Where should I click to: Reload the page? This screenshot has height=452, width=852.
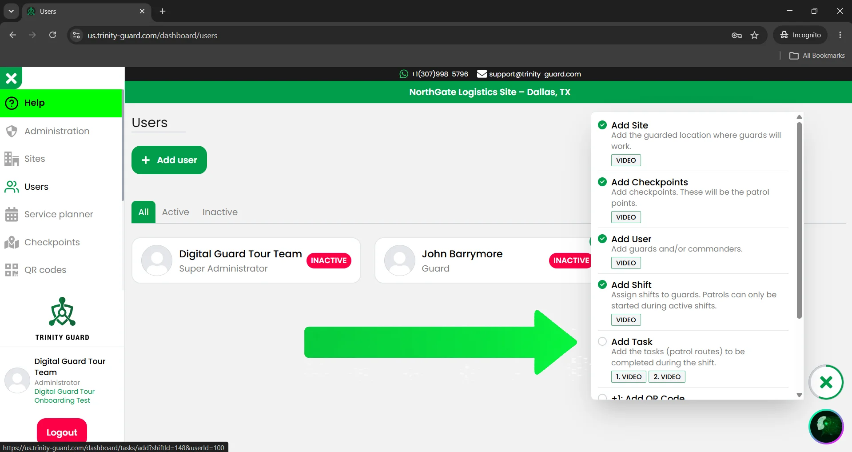52,35
